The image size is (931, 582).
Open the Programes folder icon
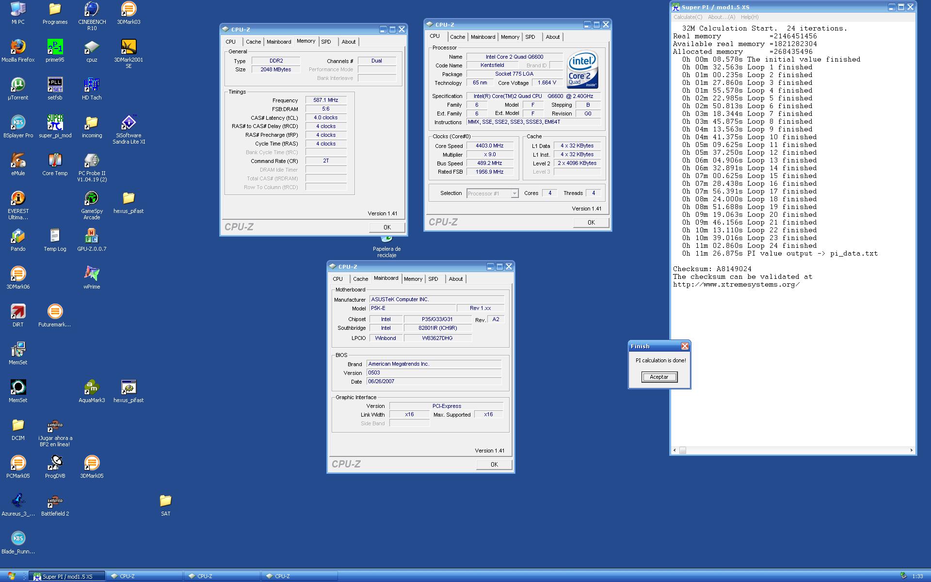click(55, 10)
